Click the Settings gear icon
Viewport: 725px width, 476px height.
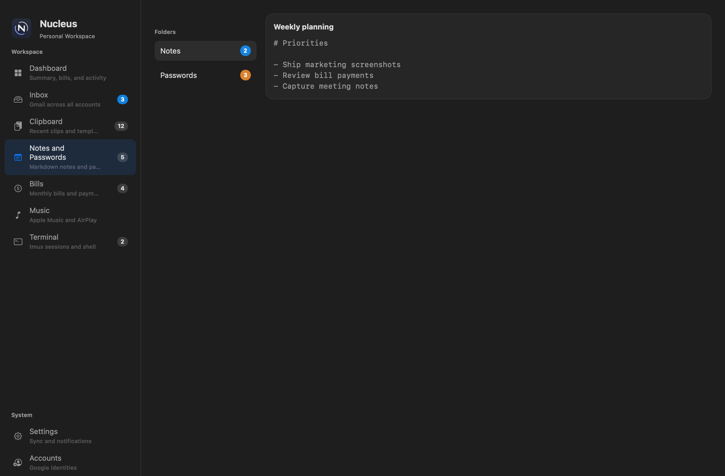point(18,436)
